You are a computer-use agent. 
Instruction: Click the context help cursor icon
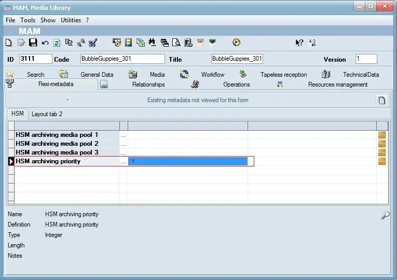pos(299,43)
